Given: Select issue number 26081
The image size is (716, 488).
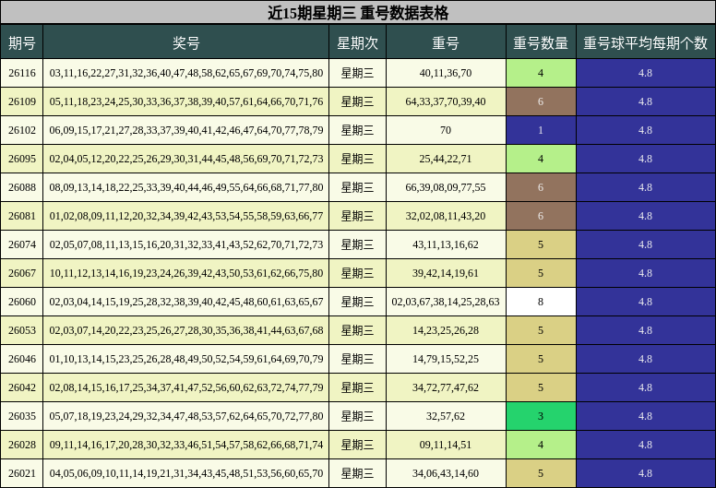Looking at the screenshot, I should point(22,216).
